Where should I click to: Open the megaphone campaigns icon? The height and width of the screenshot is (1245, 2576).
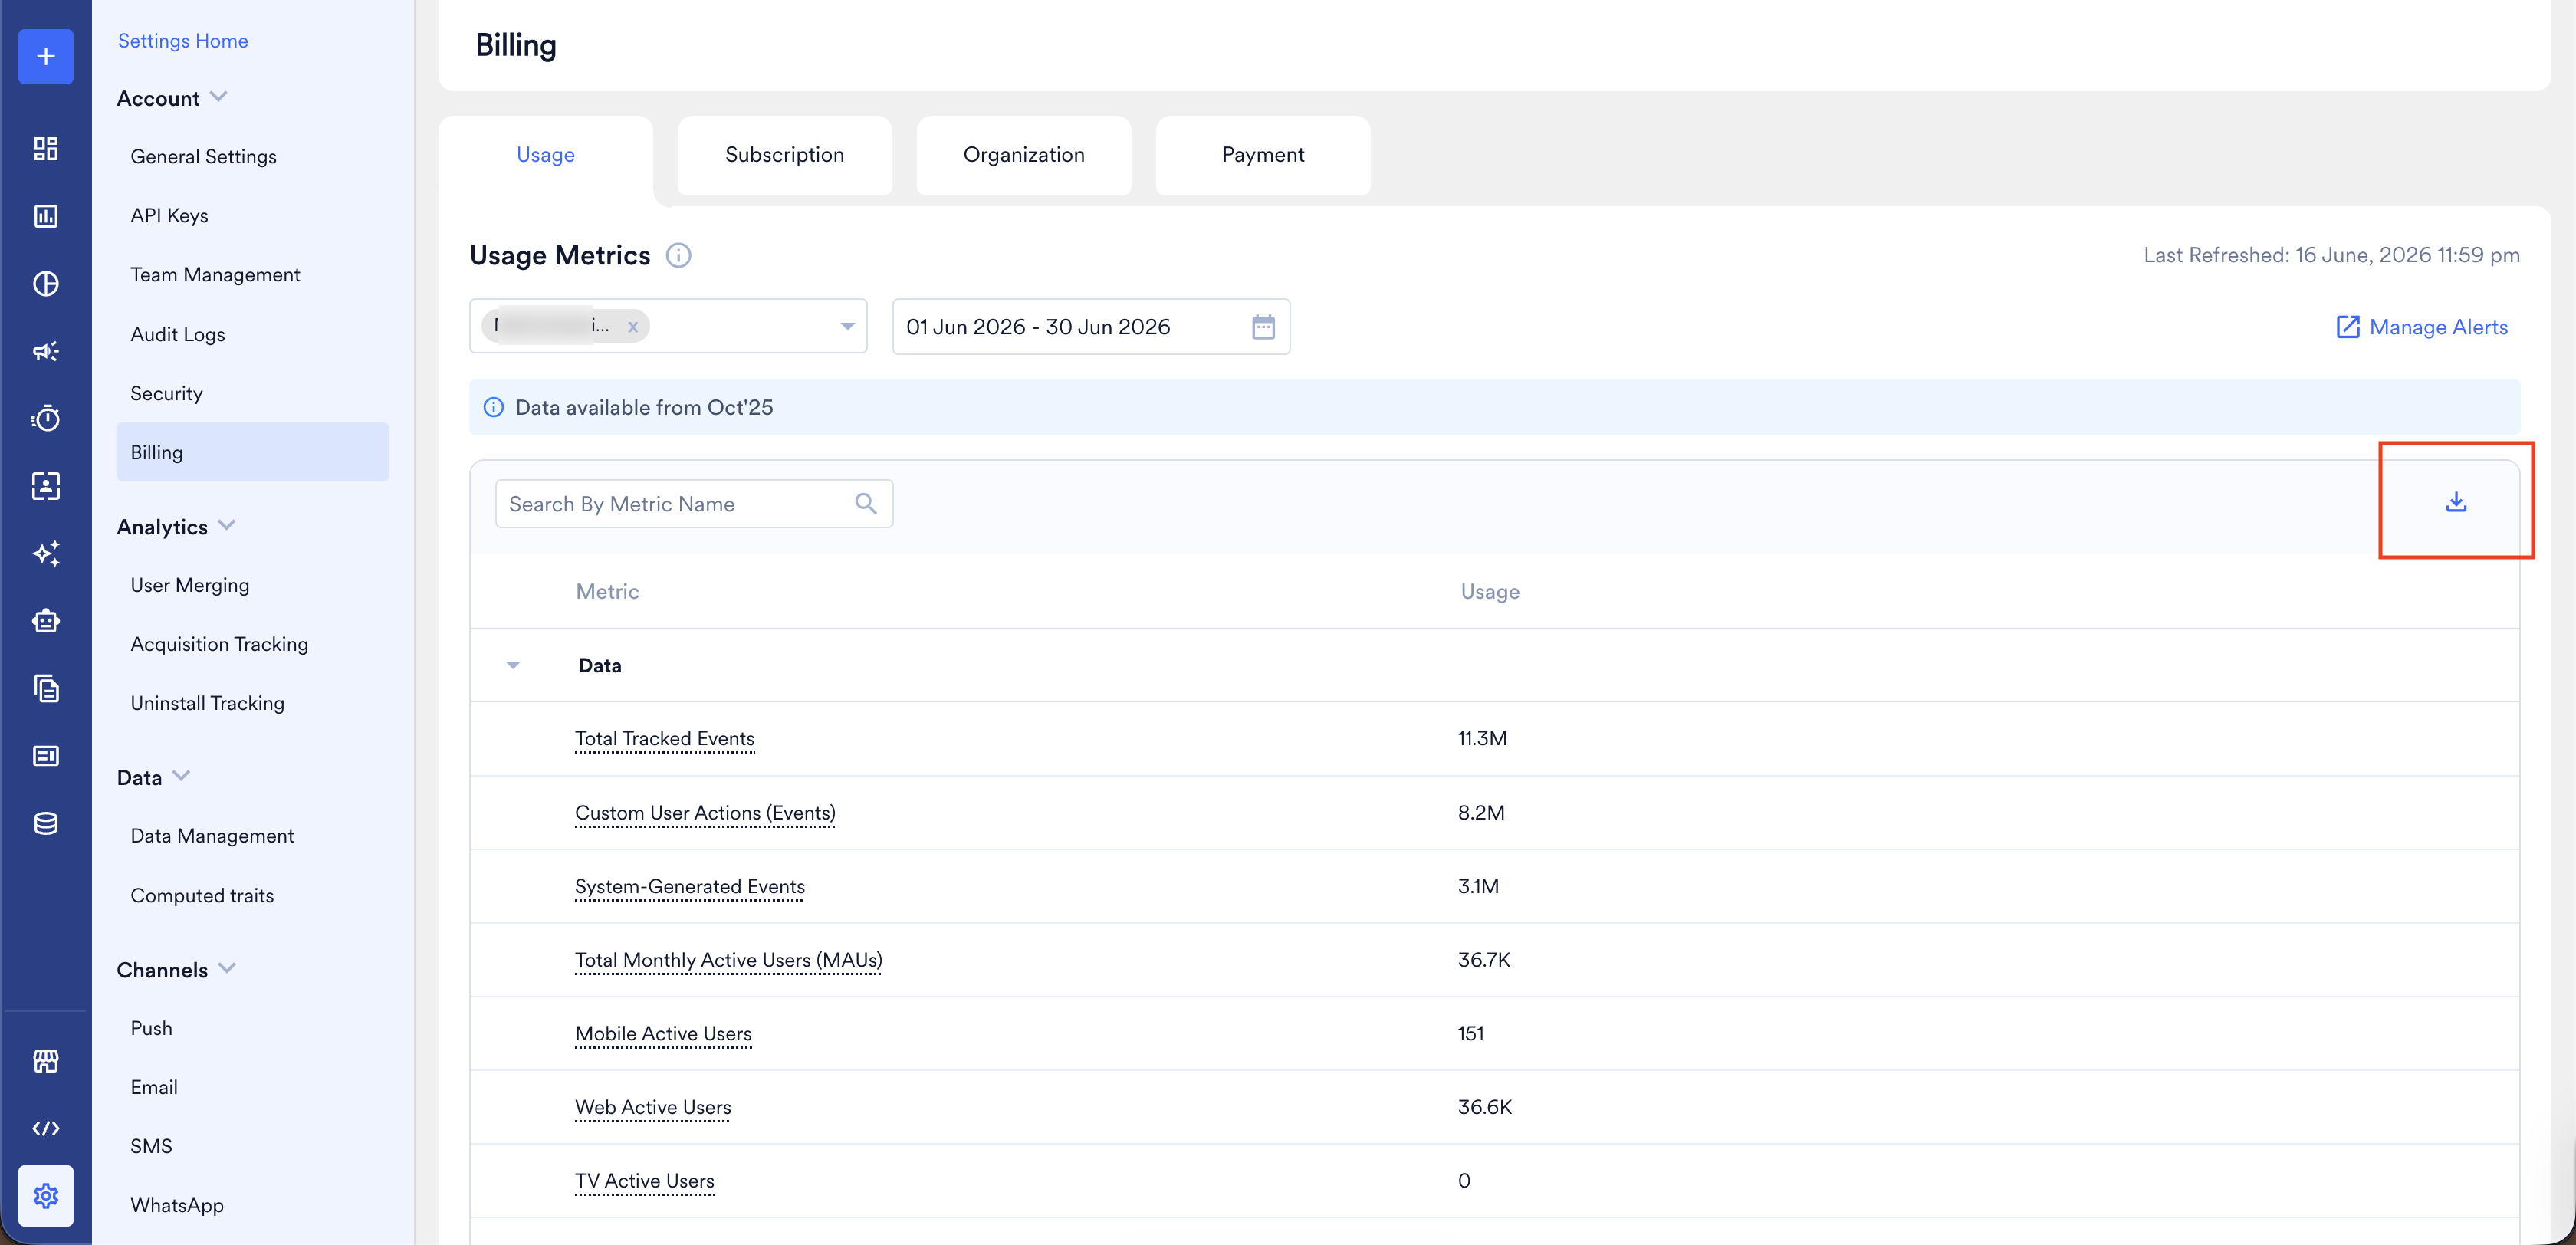coord(46,351)
